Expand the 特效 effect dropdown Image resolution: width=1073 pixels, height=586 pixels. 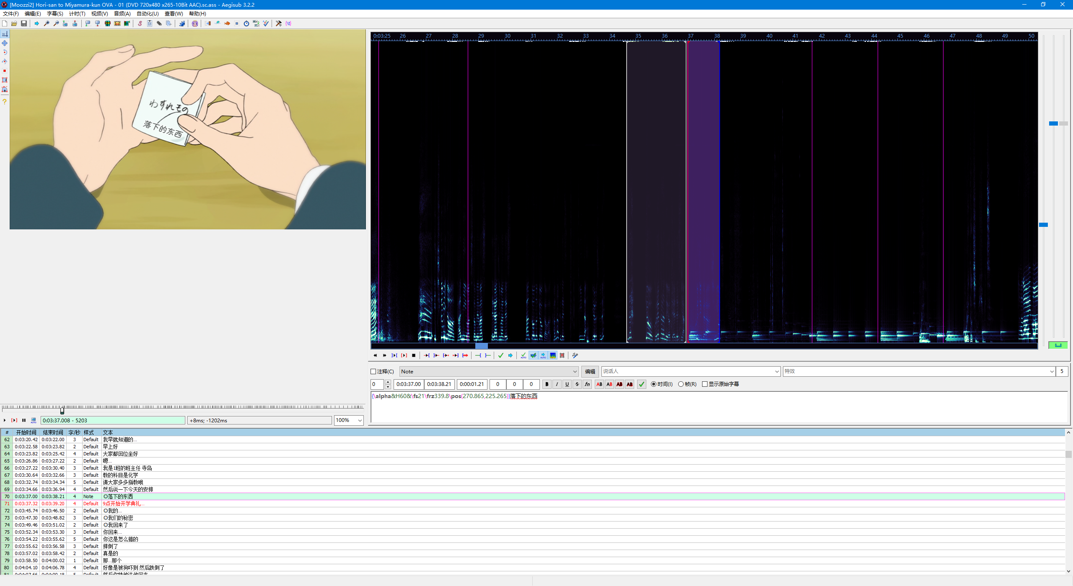point(1052,372)
